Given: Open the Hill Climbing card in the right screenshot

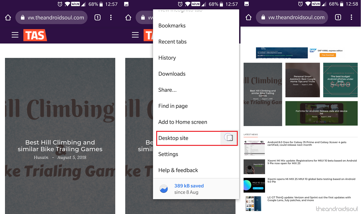Looking at the screenshot, I should point(263,94).
